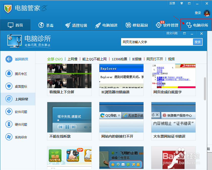Click 返回首页 back arrow icon
Viewport: 212px width, 170px height.
[x=9, y=59]
